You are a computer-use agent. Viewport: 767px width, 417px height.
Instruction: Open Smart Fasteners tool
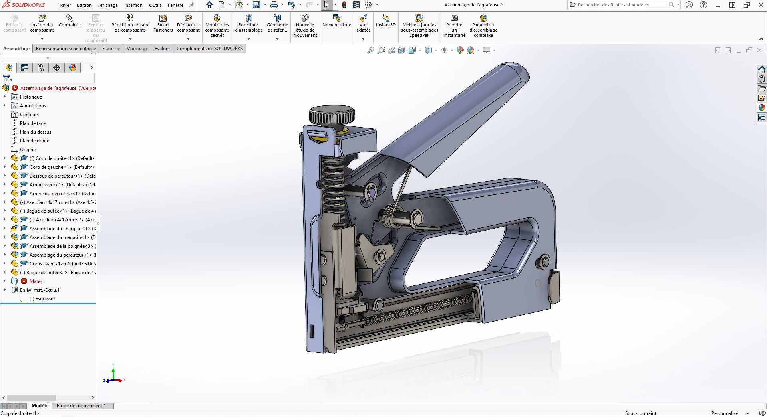point(163,24)
